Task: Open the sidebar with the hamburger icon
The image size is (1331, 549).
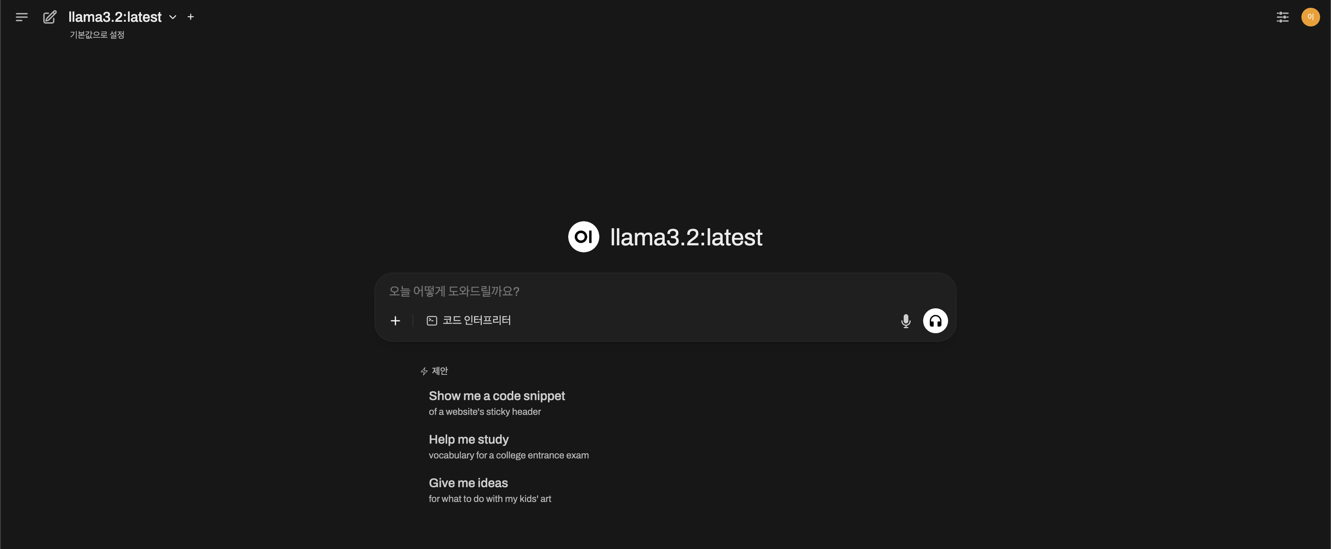Action: [x=22, y=17]
